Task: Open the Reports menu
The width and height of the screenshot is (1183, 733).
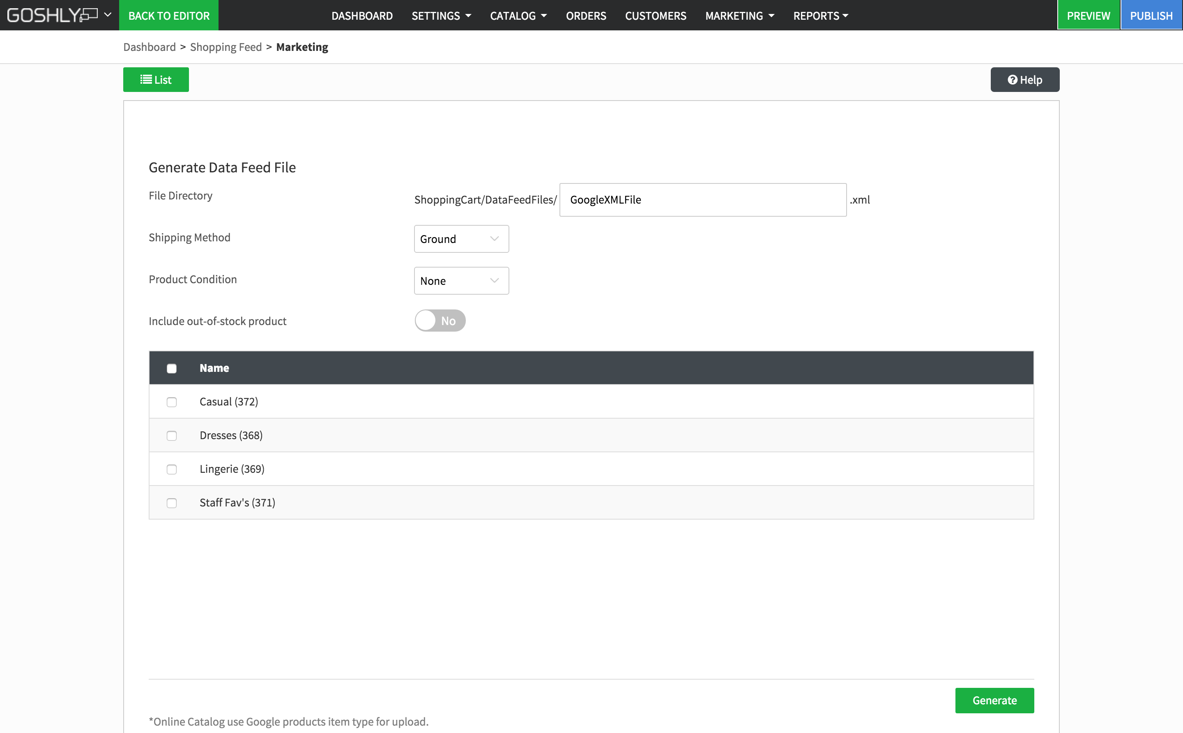Action: tap(820, 16)
